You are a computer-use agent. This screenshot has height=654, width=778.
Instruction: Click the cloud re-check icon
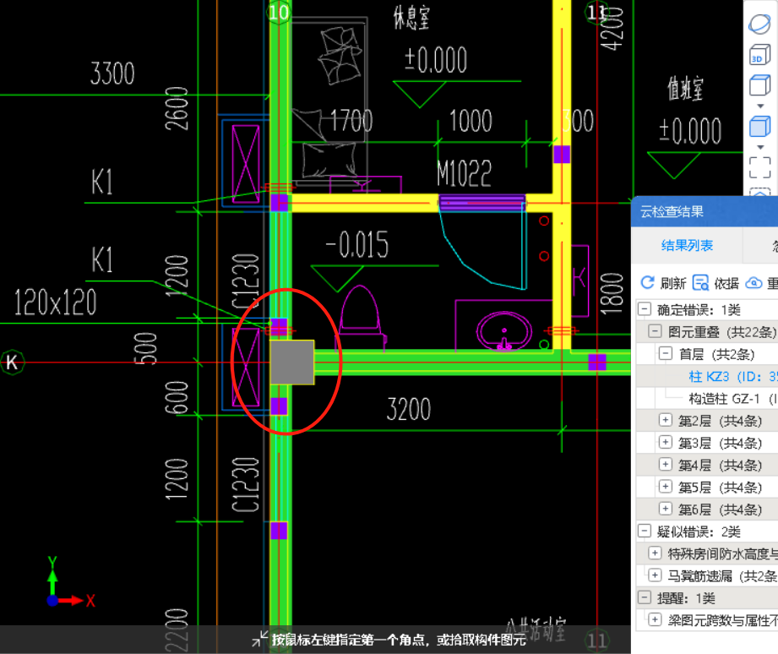754,283
